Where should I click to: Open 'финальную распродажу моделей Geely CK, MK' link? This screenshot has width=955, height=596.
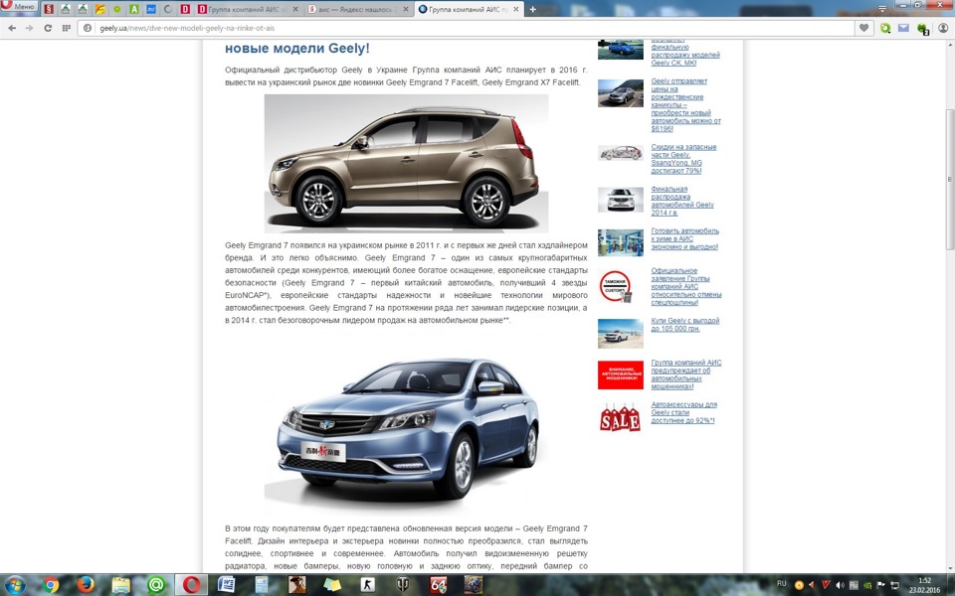pos(685,53)
